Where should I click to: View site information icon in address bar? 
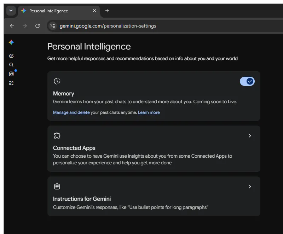tap(52, 26)
